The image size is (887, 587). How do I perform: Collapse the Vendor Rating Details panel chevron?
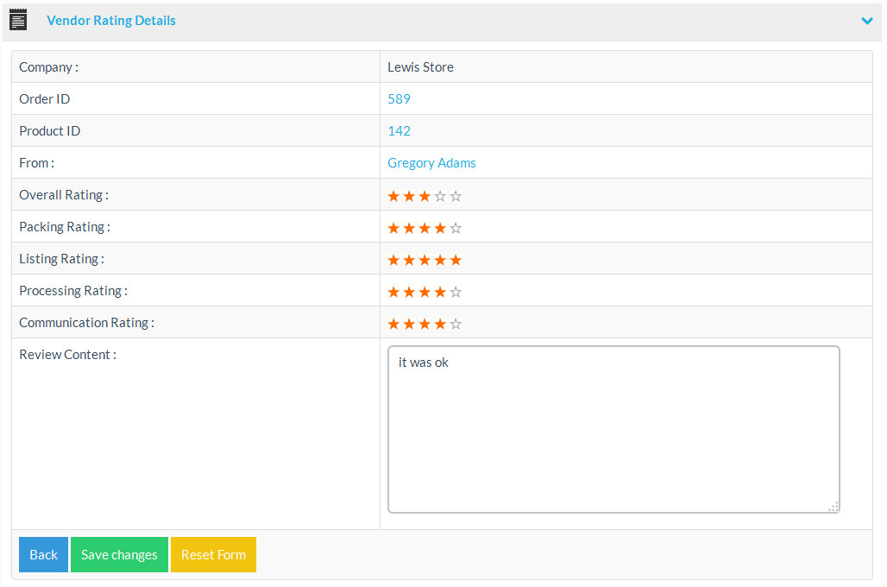tap(867, 21)
